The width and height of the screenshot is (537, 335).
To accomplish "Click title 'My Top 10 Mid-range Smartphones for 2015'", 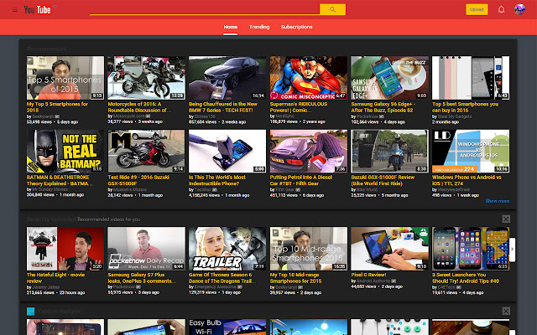I will tap(295, 278).
